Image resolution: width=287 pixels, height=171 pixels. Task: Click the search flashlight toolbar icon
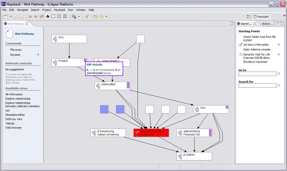(87, 16)
